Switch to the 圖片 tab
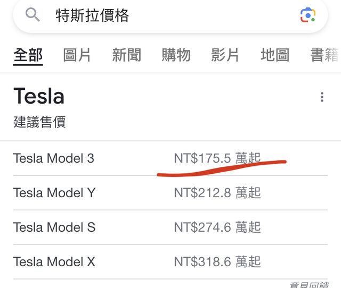The image size is (341, 288). pos(77,55)
